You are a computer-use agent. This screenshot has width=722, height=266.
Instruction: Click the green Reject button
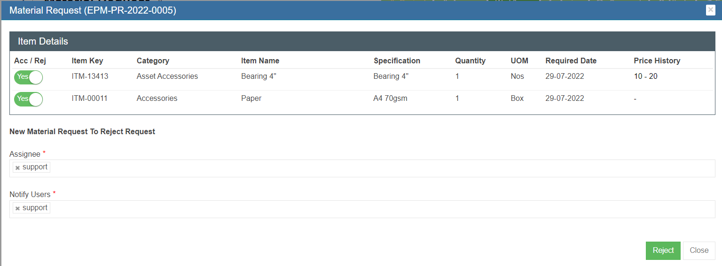click(663, 251)
